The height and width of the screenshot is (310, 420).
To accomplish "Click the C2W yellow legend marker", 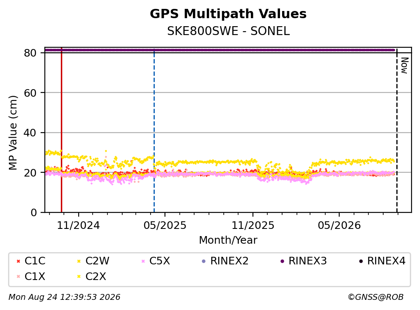I will [79, 261].
